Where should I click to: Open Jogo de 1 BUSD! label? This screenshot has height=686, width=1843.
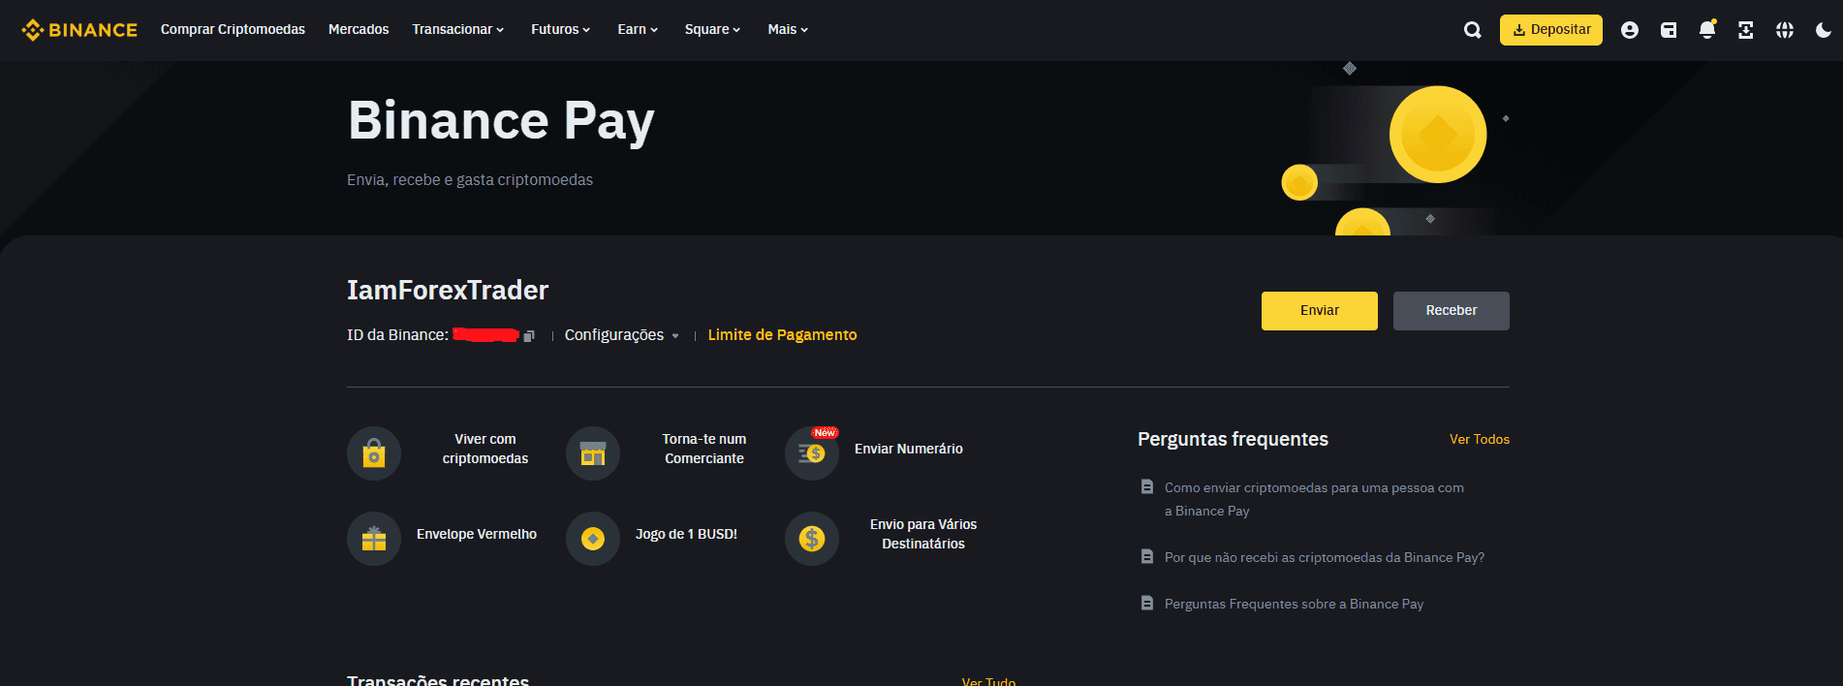[686, 534]
